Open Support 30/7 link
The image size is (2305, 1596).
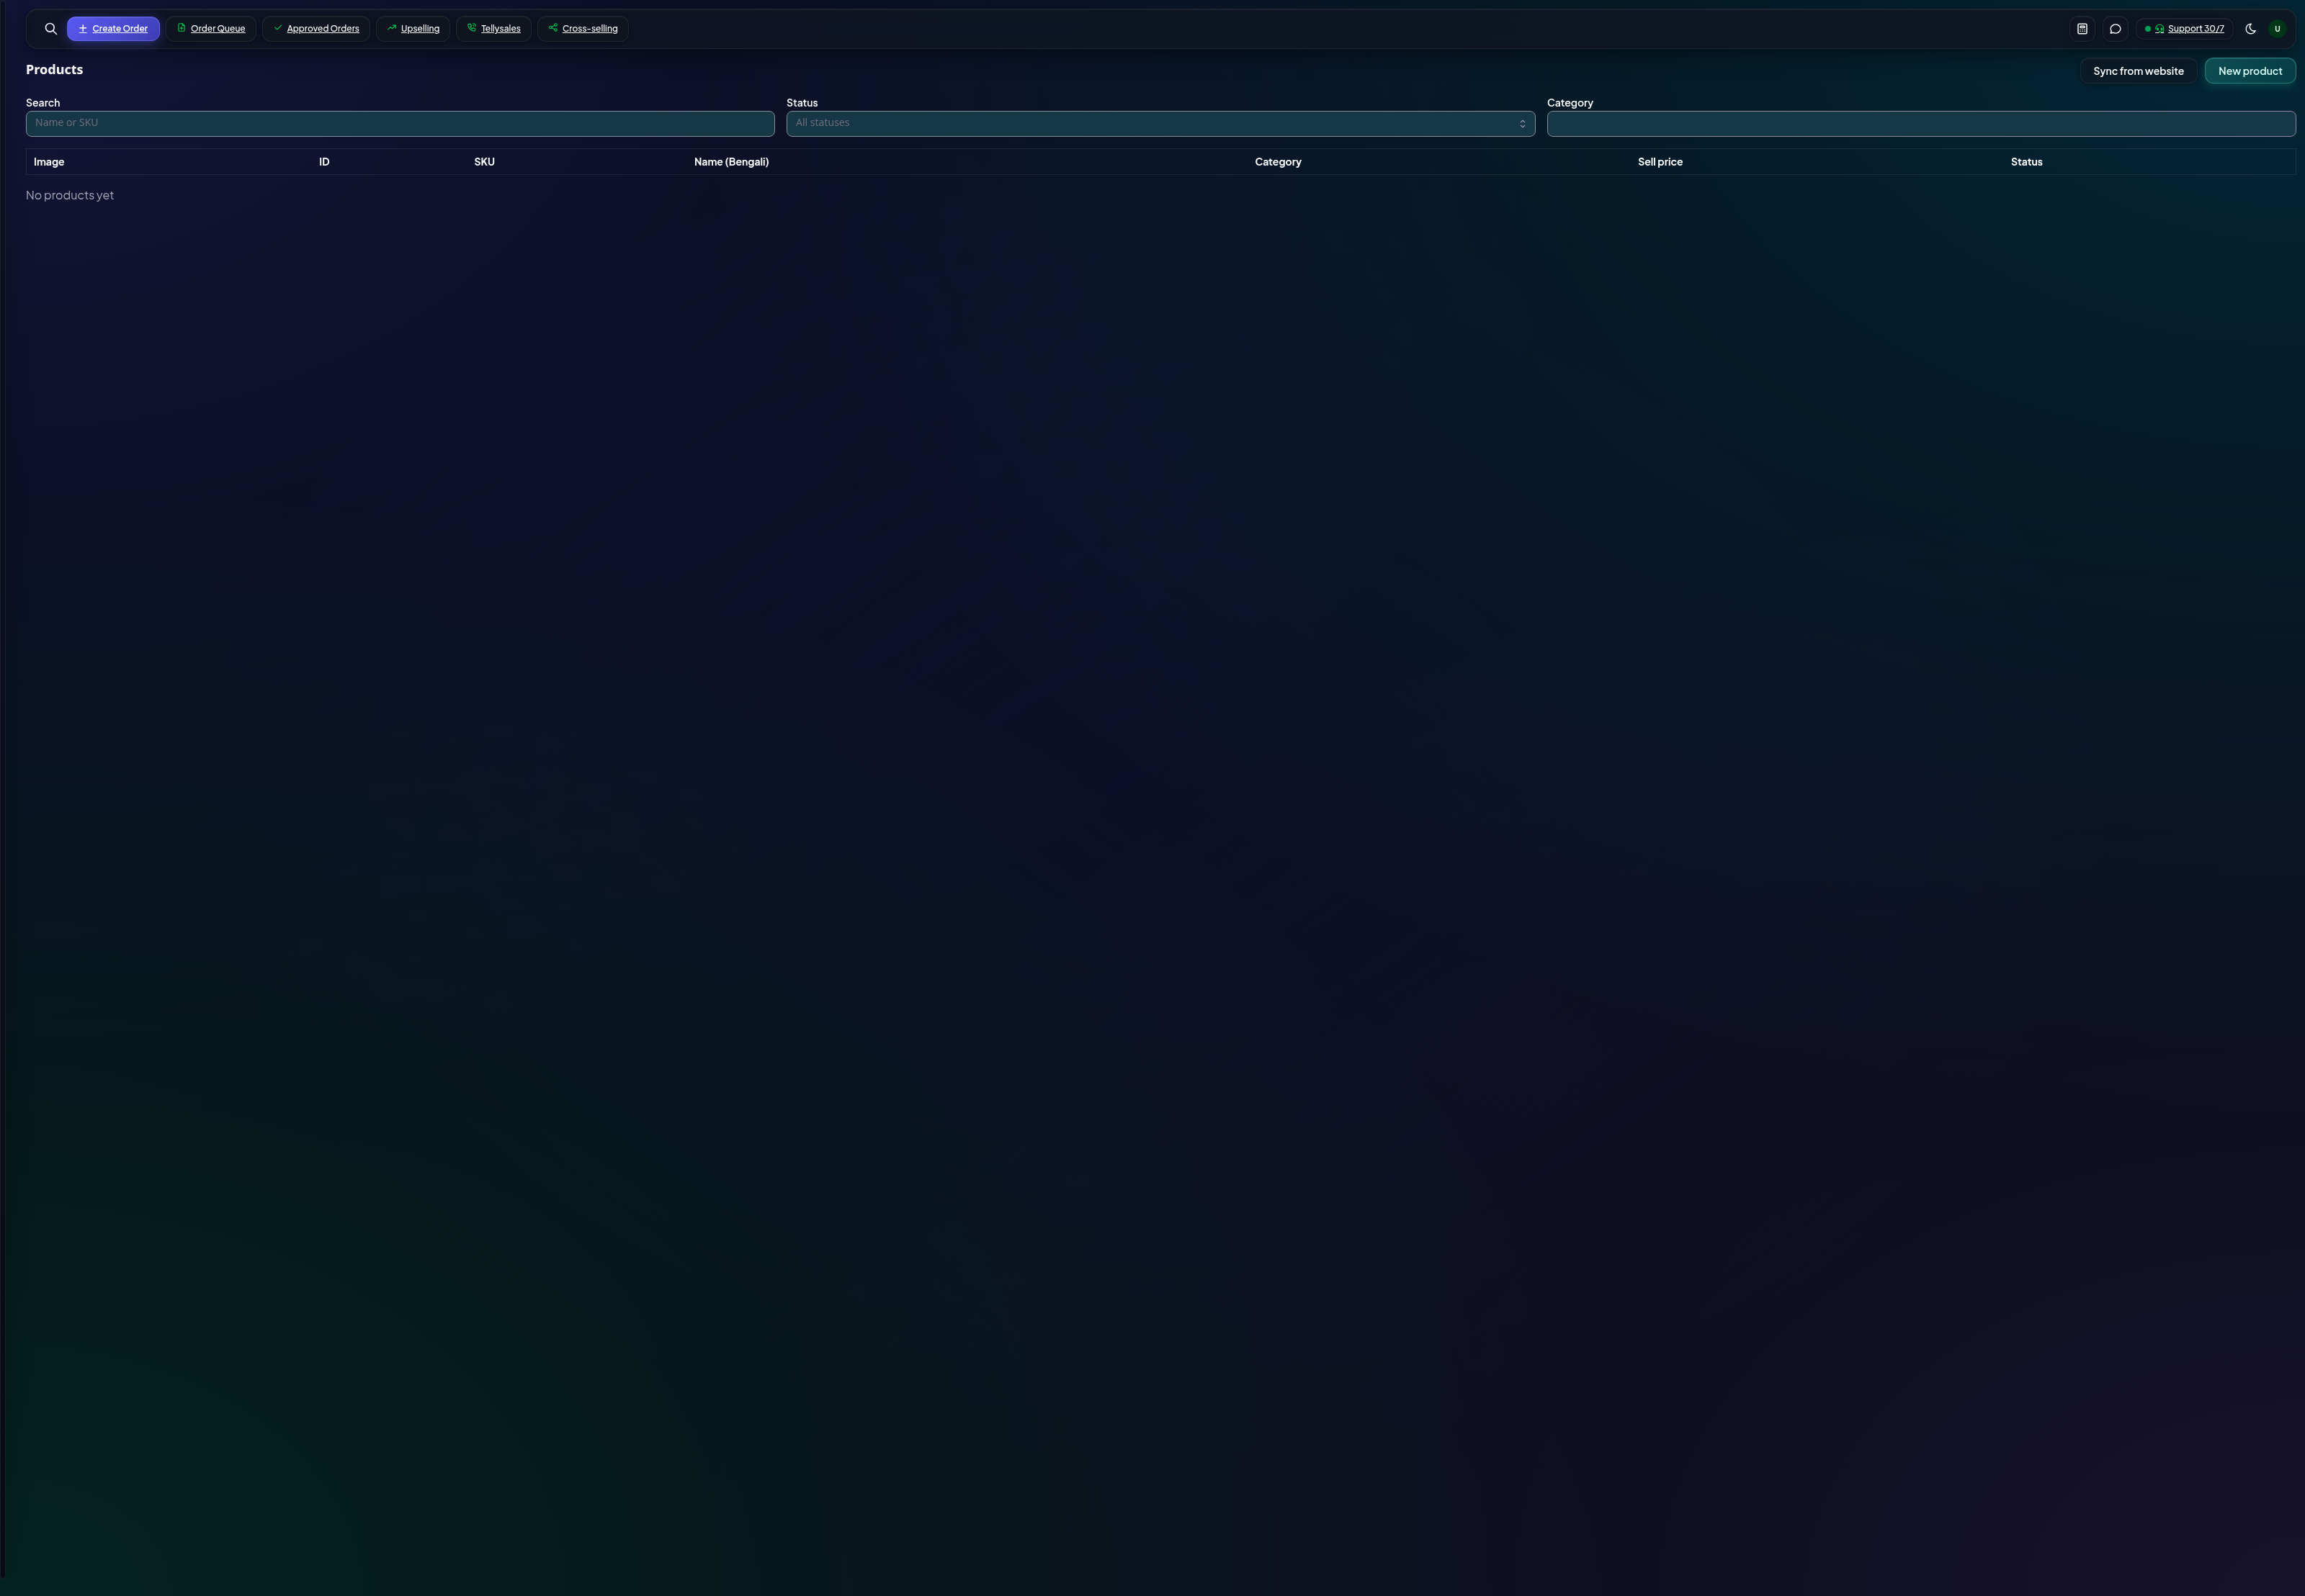2185,29
